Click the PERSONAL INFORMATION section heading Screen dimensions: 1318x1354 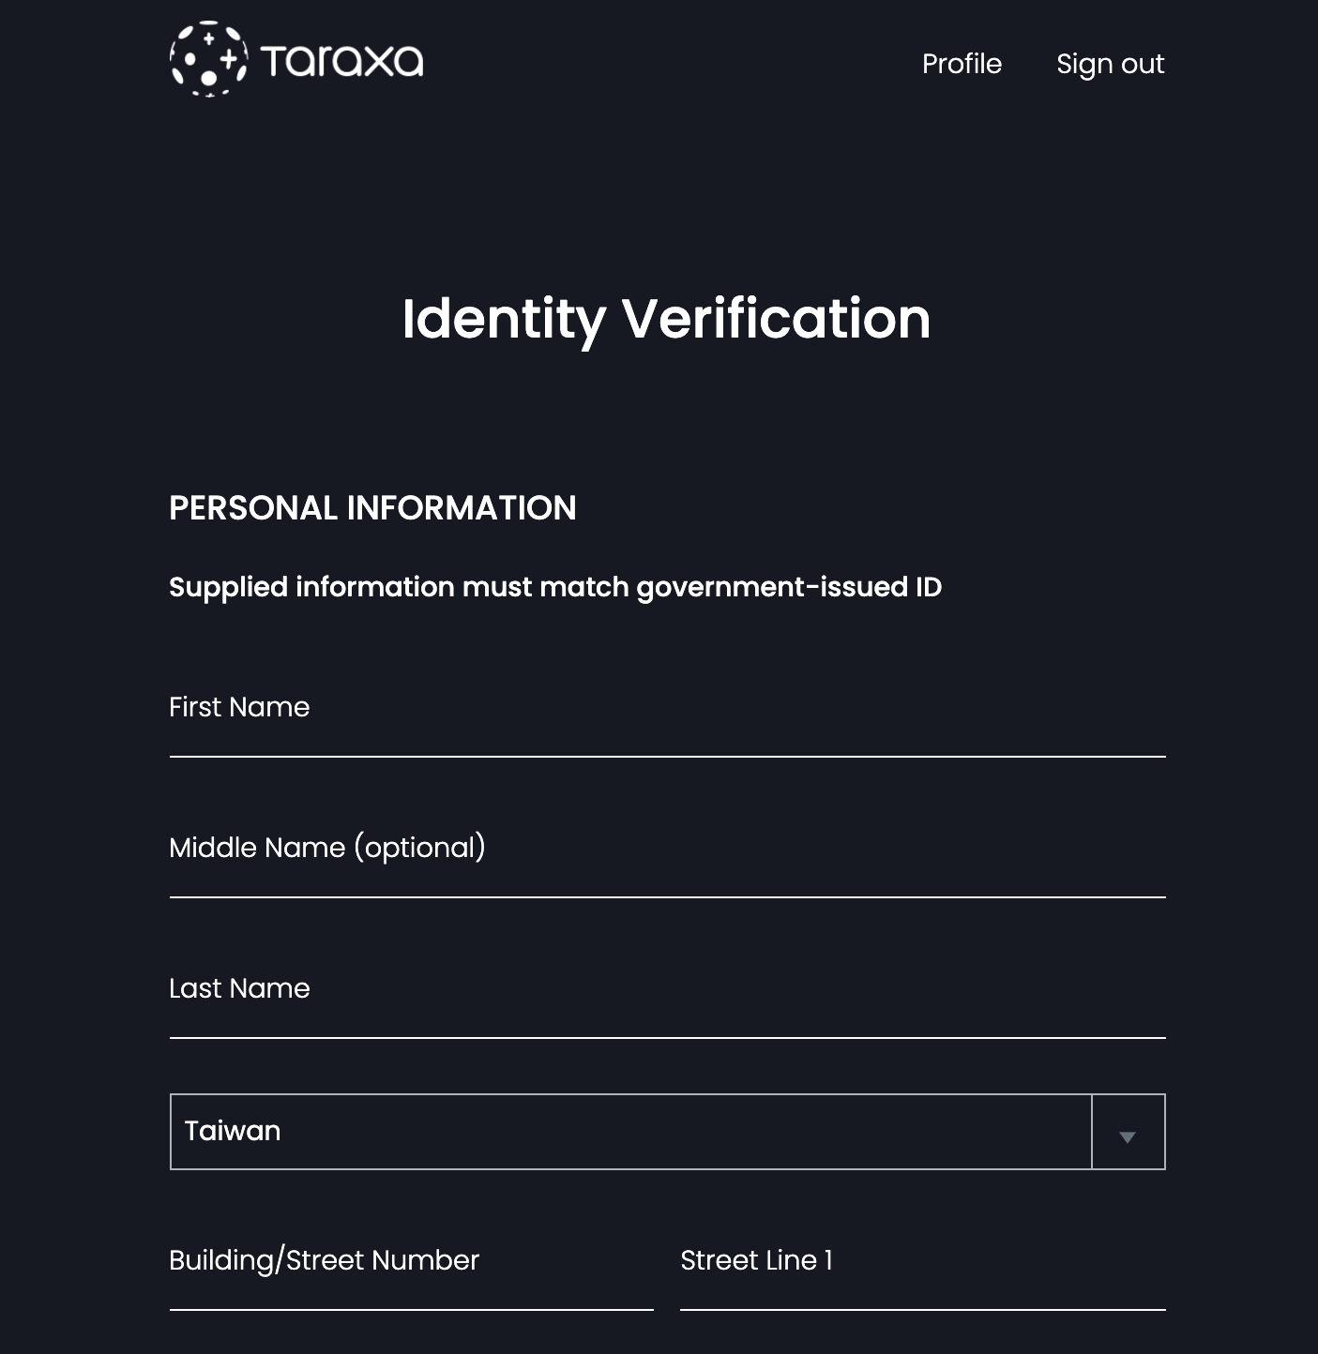372,507
